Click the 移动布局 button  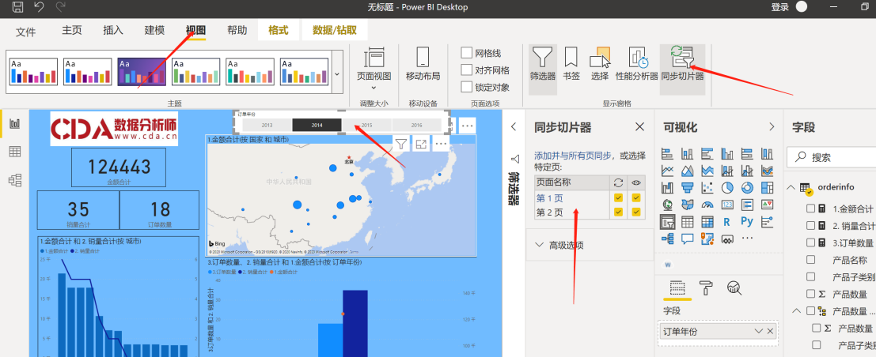pos(423,64)
